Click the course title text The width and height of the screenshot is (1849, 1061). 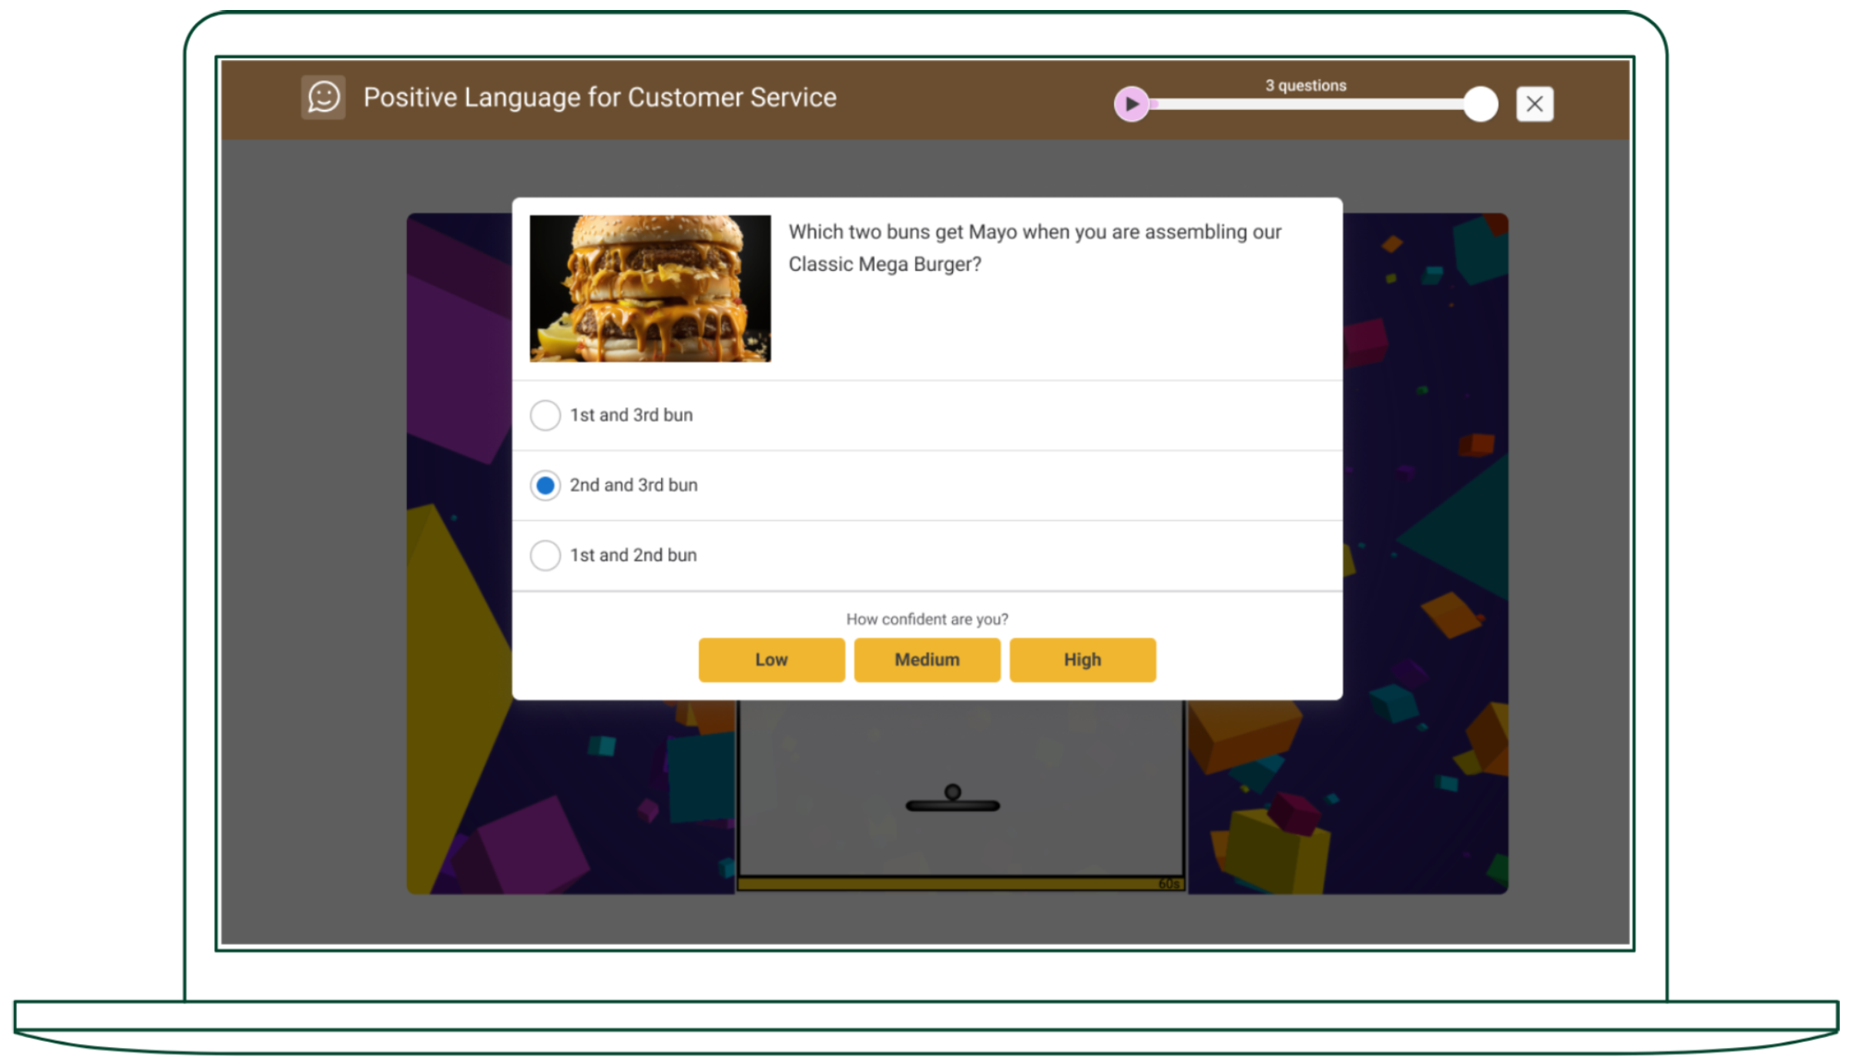coord(599,98)
